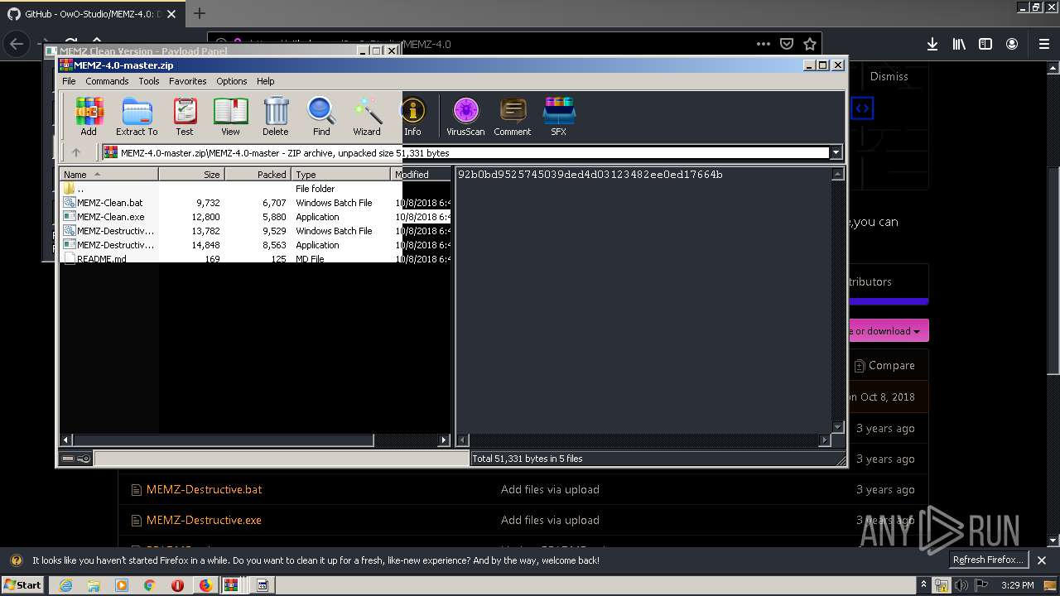Viewport: 1060px width, 596px height.
Task: Show archive Info
Action: [412, 116]
